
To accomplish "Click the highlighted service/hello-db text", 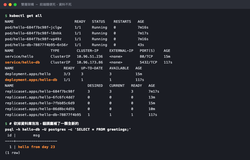I will tap(22, 62).
